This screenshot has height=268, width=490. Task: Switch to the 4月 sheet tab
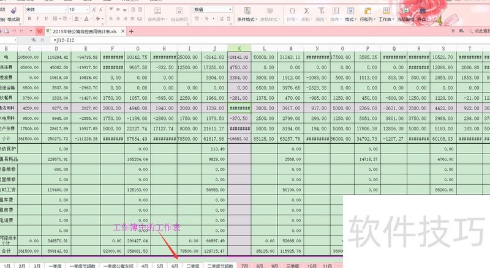pyautogui.click(x=145, y=266)
